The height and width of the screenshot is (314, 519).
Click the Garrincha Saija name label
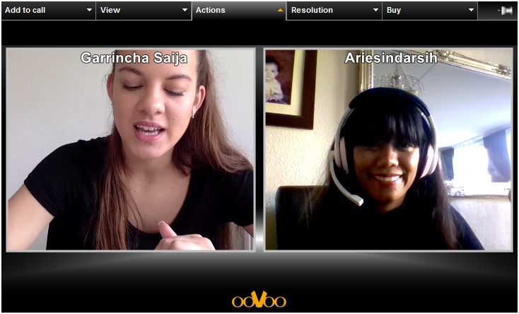pyautogui.click(x=134, y=58)
